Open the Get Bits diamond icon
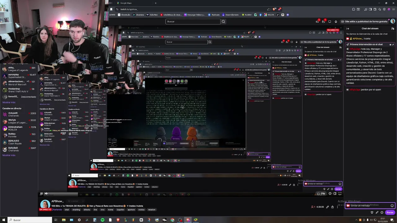Image resolution: width=397 pixels, height=223 pixels. [336, 21]
